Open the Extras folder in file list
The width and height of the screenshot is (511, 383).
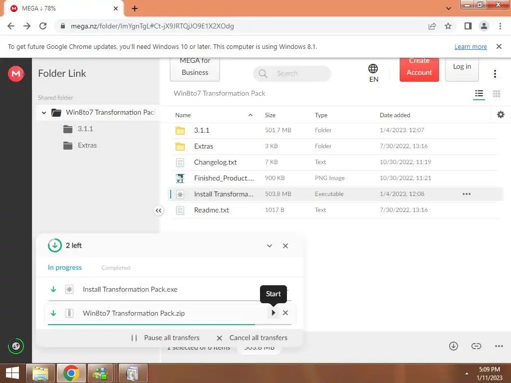(x=336, y=146)
